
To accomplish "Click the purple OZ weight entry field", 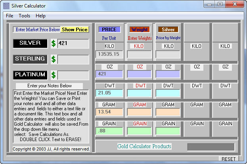I will point(139,74).
